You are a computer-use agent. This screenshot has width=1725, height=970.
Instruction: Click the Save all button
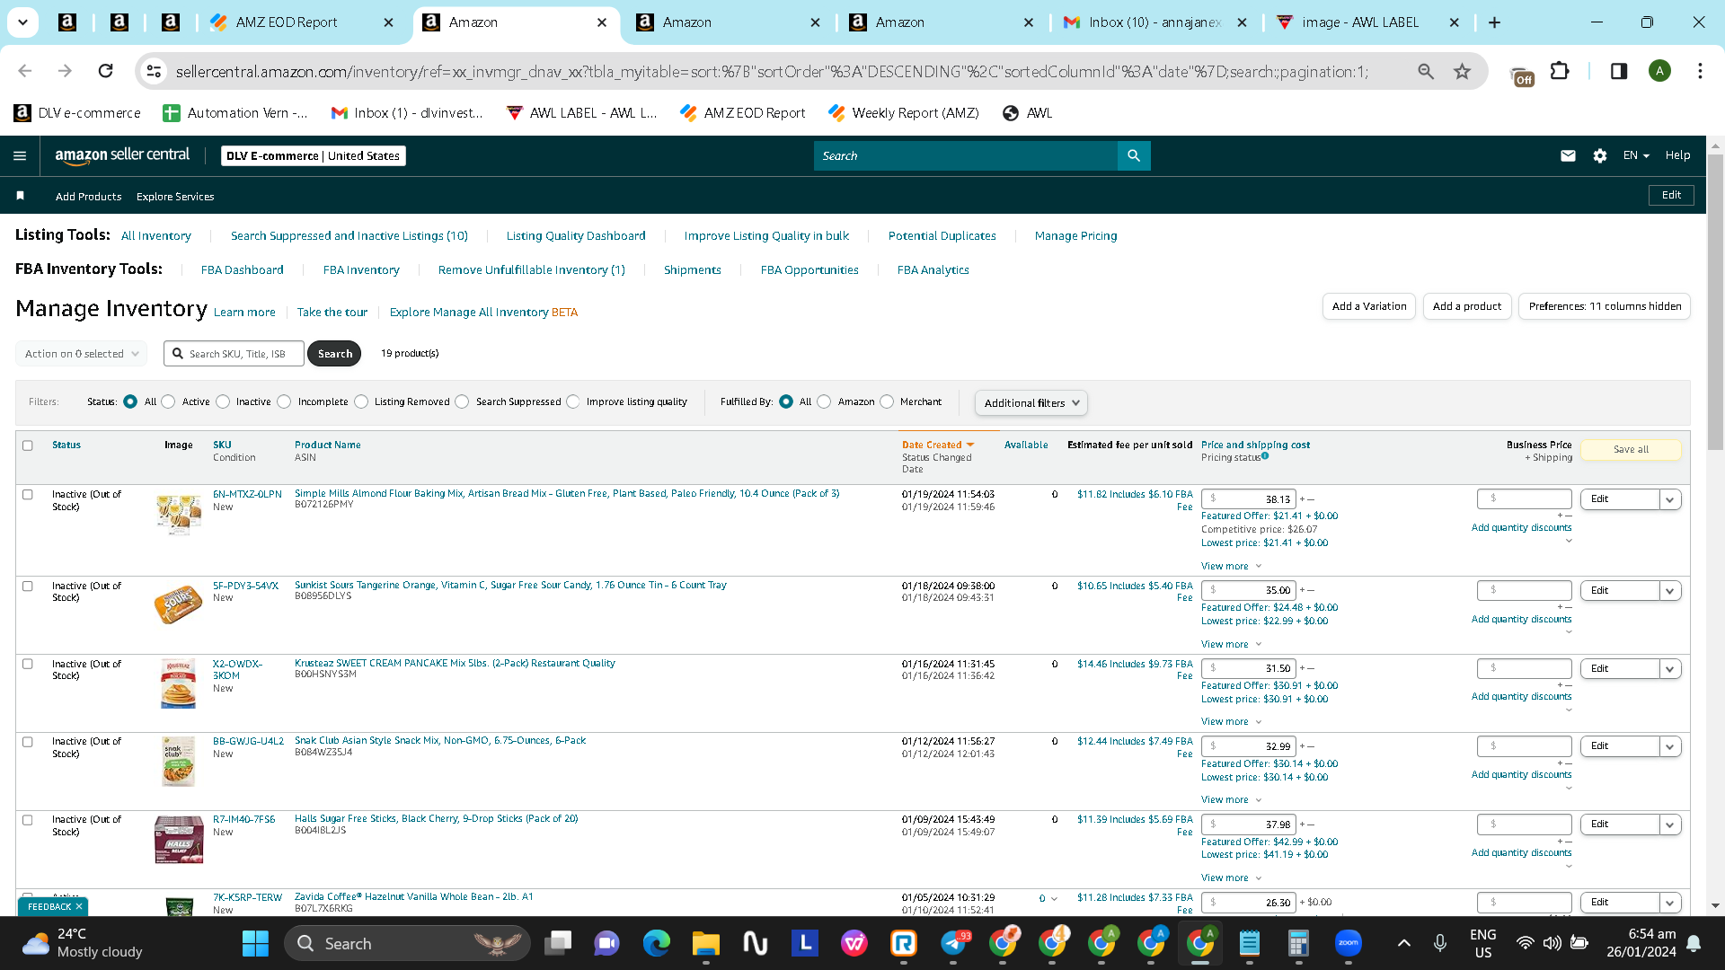point(1631,450)
